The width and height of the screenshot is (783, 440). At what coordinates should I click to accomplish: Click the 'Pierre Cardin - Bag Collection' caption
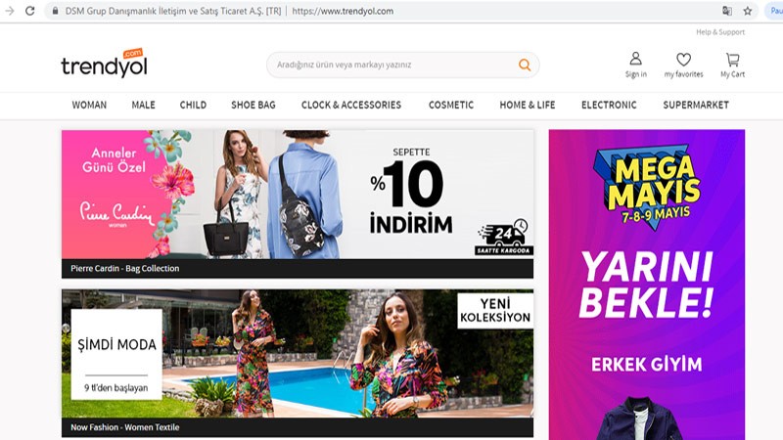point(125,268)
